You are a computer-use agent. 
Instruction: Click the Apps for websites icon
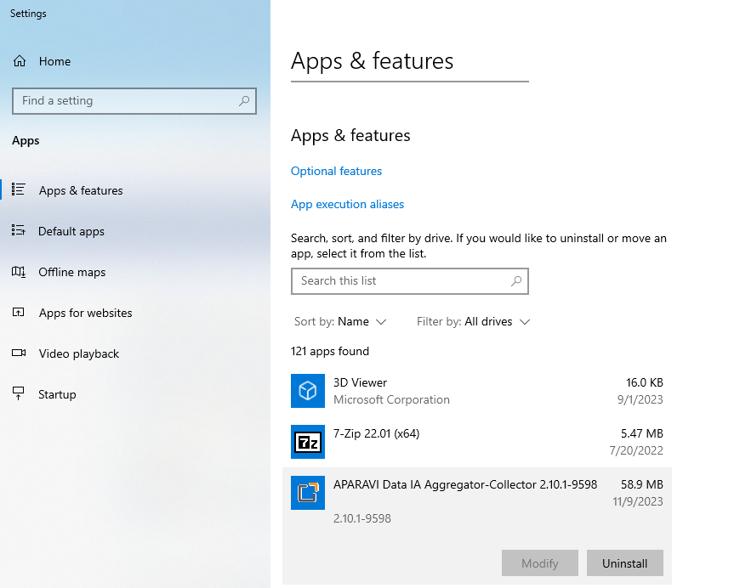point(19,313)
